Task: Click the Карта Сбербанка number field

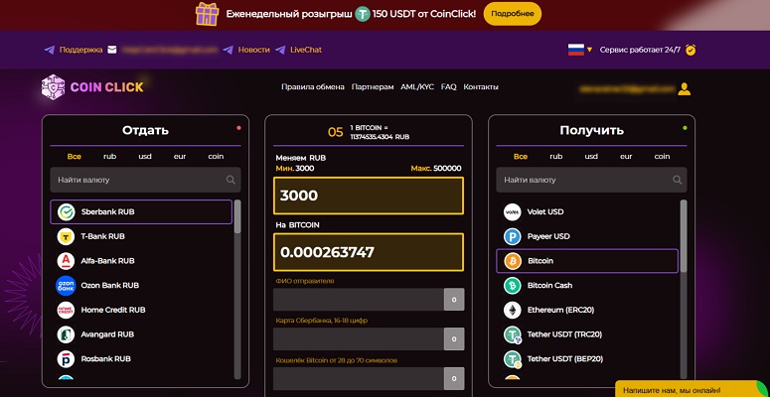Action: 359,339
